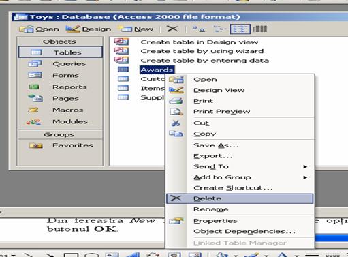The width and height of the screenshot is (348, 257).
Task: Select Reports in Objects pane
Action: click(61, 87)
